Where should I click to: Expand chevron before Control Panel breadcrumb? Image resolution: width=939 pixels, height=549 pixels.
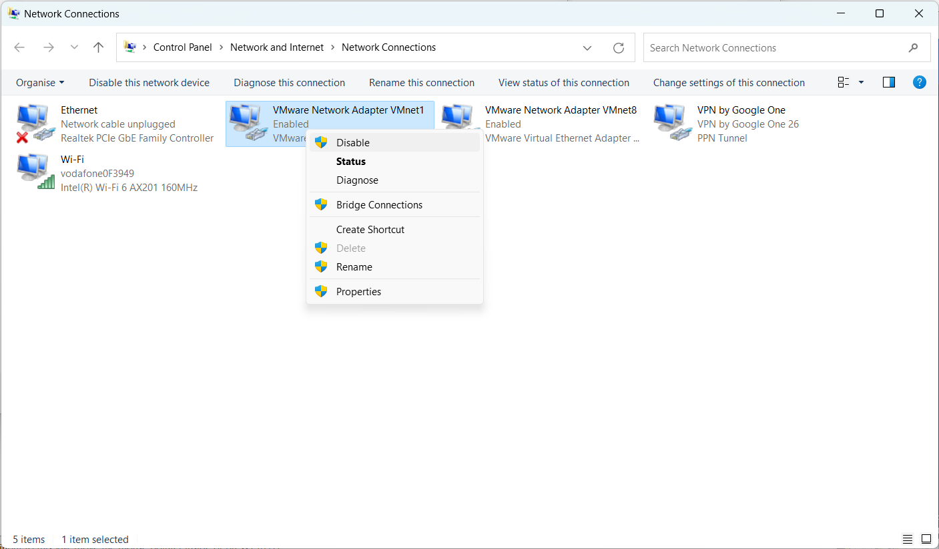tap(144, 47)
